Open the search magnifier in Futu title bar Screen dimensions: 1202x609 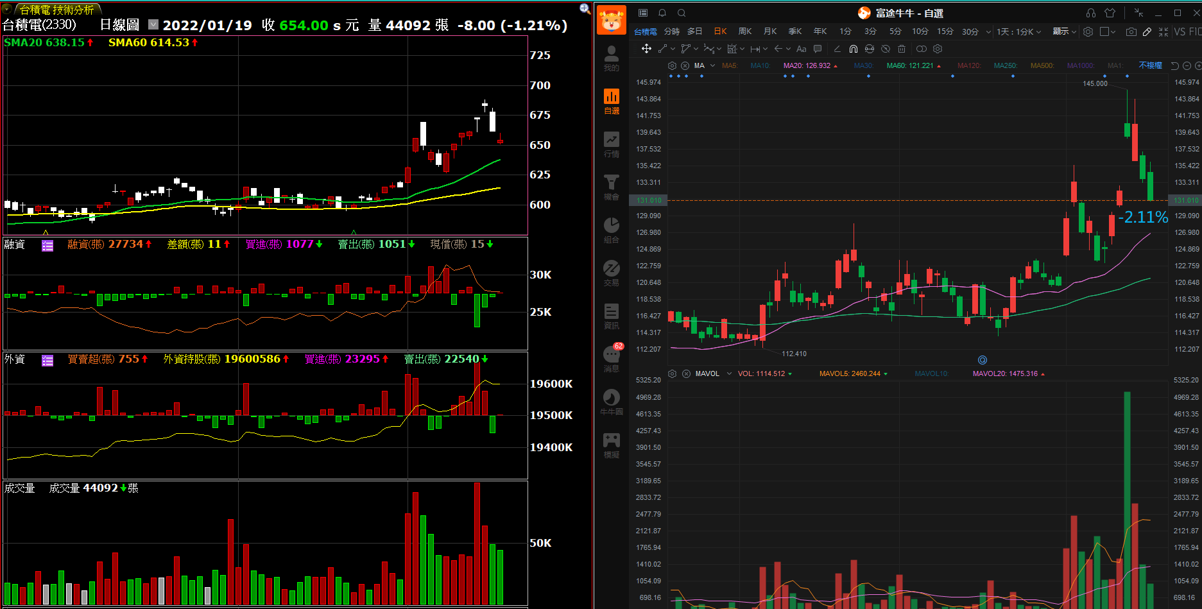point(682,13)
